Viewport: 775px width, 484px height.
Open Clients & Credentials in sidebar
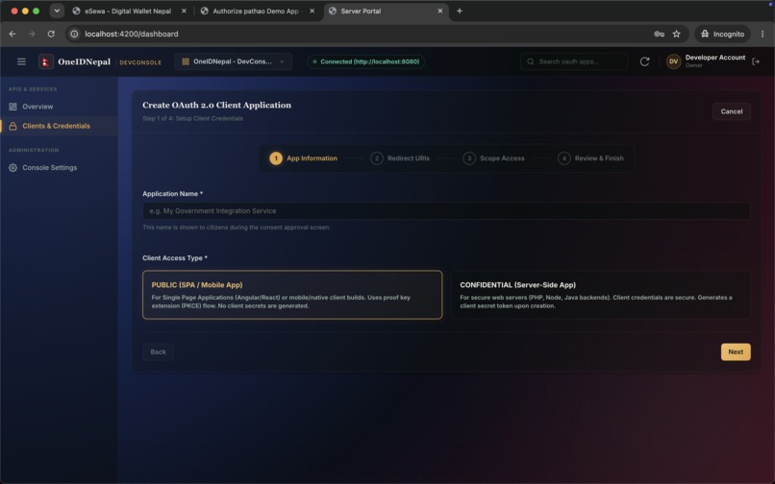[x=60, y=127]
